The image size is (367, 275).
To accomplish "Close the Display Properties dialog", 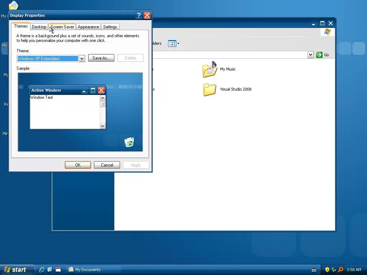I will [x=147, y=15].
